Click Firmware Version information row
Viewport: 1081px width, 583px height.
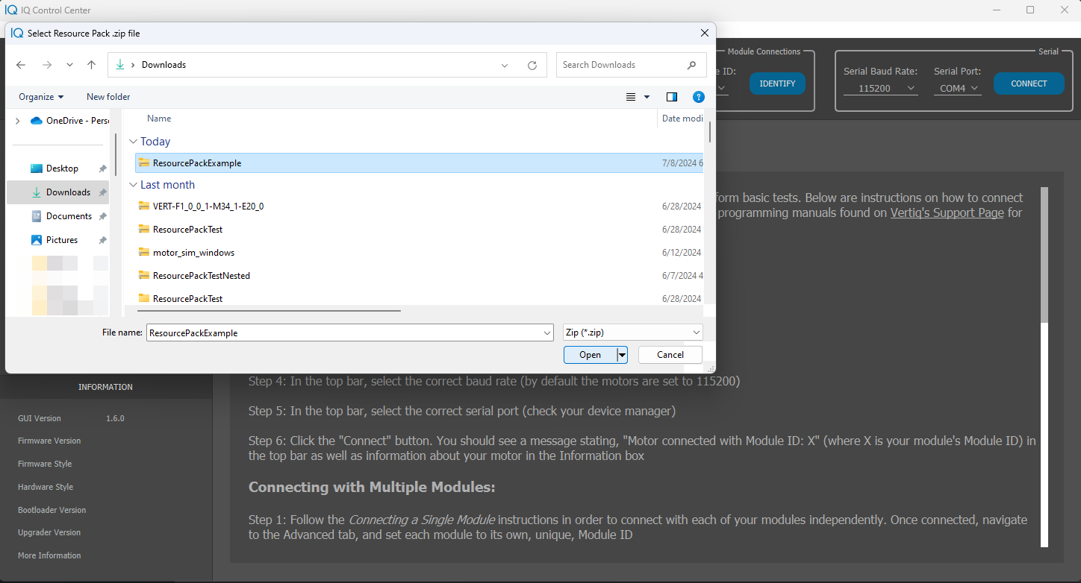click(x=49, y=441)
